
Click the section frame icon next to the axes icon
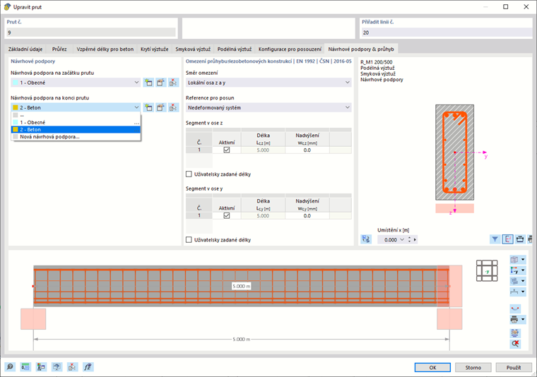[520, 239]
